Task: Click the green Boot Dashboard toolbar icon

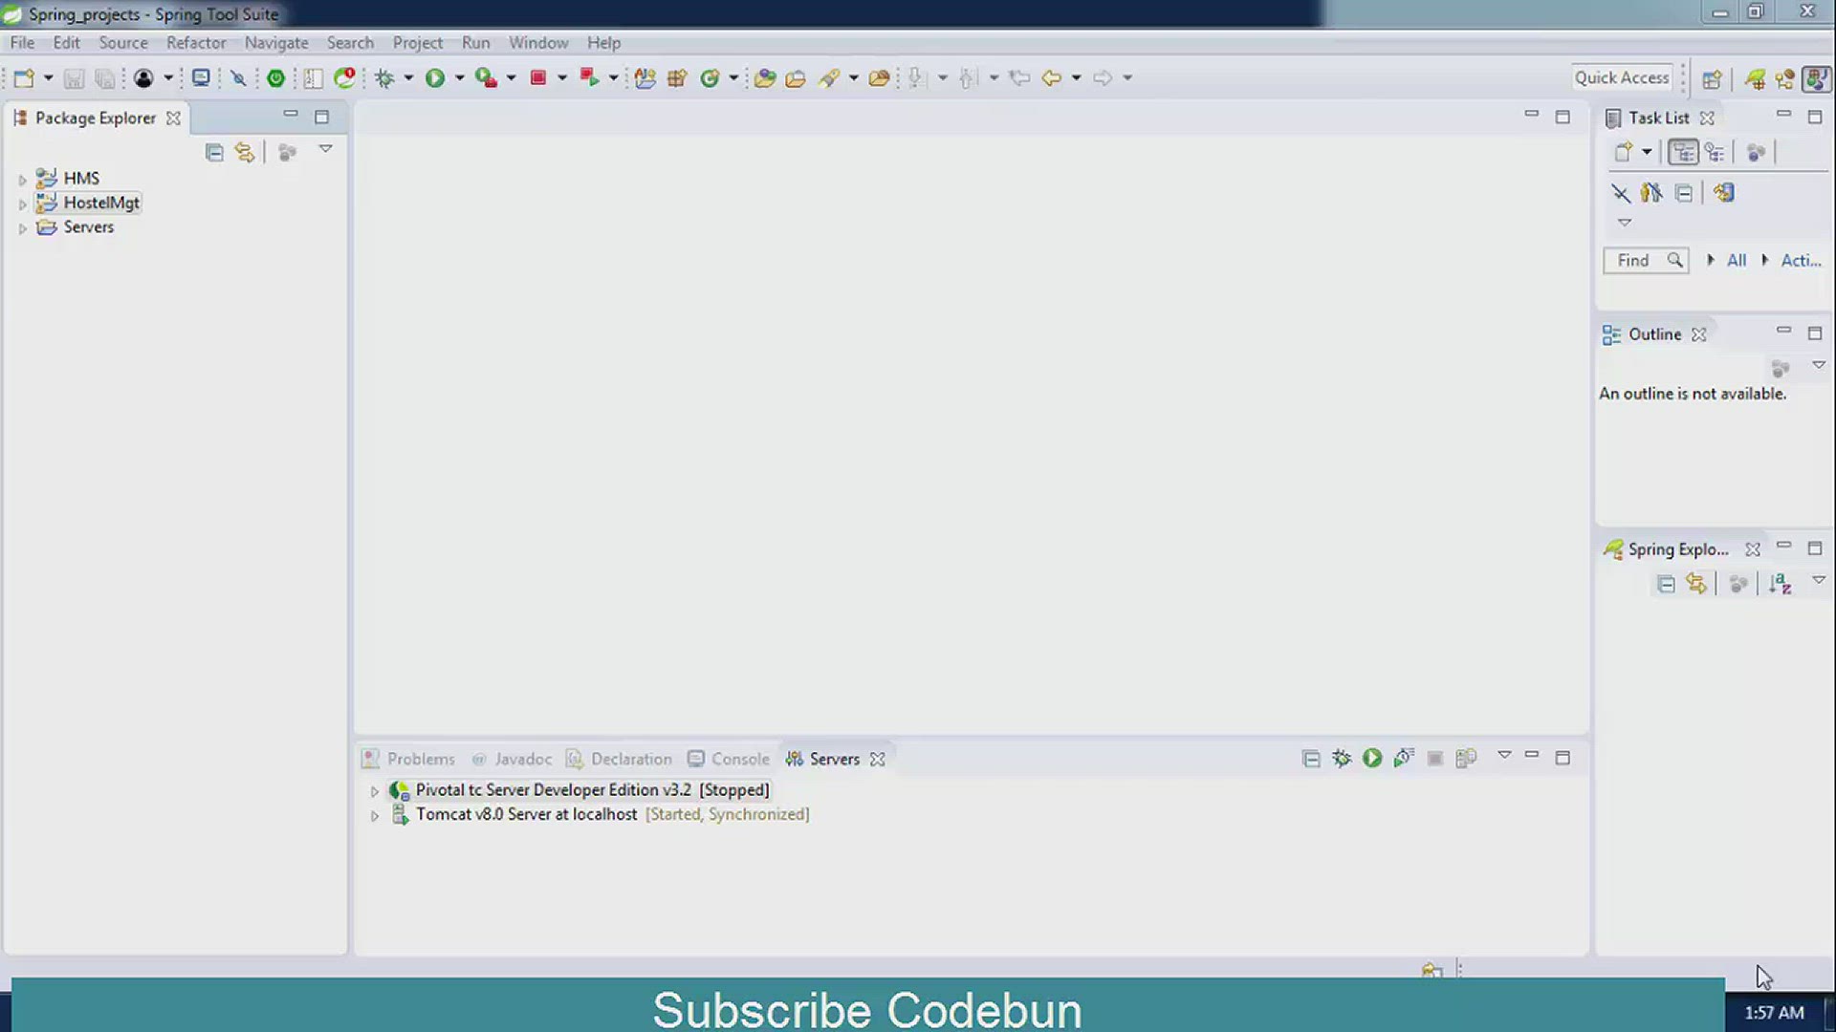Action: tap(275, 78)
